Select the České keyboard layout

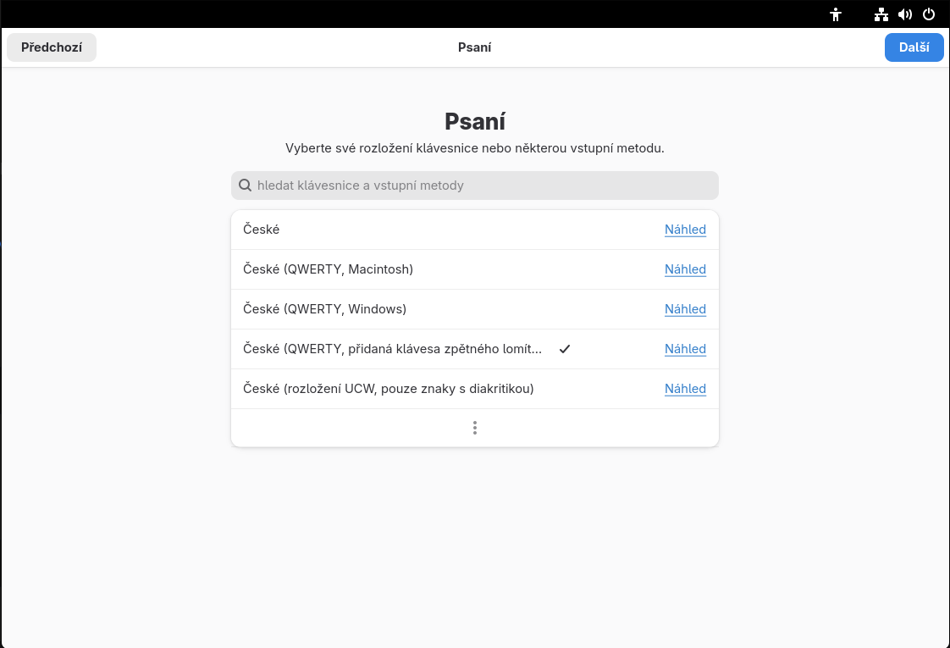click(x=475, y=230)
